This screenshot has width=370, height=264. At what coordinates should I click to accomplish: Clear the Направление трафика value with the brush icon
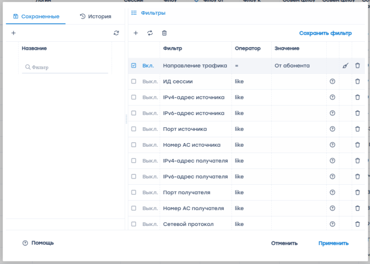click(x=345, y=66)
